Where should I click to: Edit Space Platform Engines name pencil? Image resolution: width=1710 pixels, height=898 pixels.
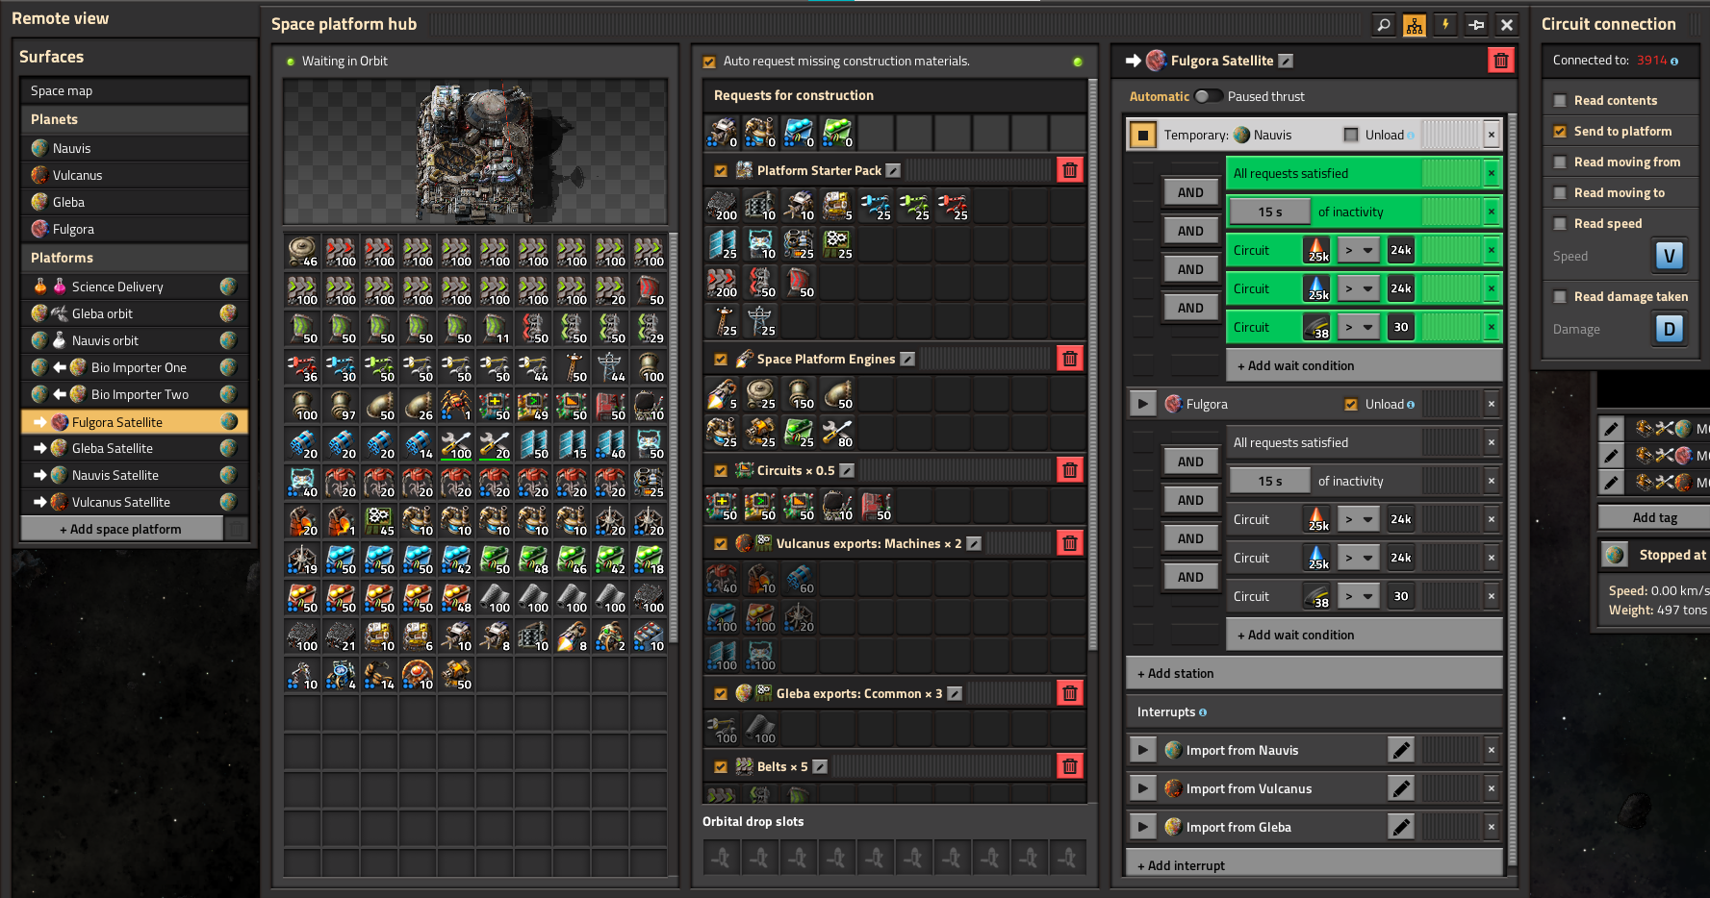[x=906, y=359]
